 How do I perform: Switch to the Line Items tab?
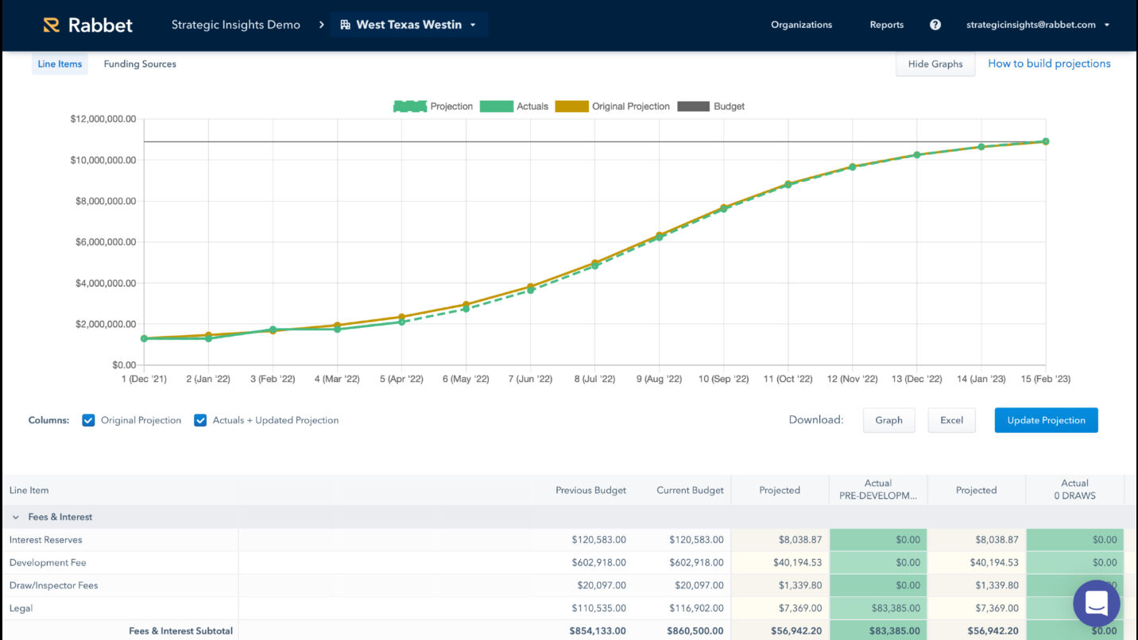tap(60, 64)
